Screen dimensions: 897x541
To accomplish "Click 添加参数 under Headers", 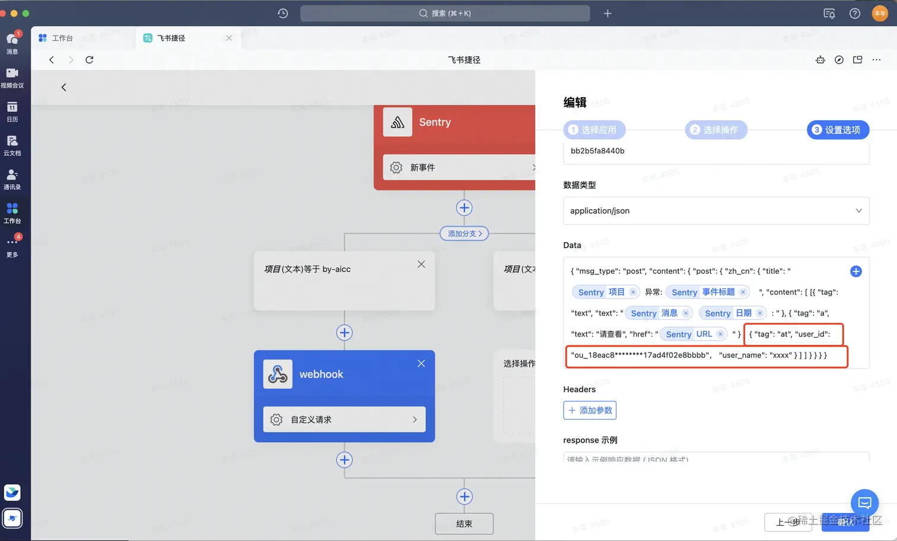I will tap(590, 410).
